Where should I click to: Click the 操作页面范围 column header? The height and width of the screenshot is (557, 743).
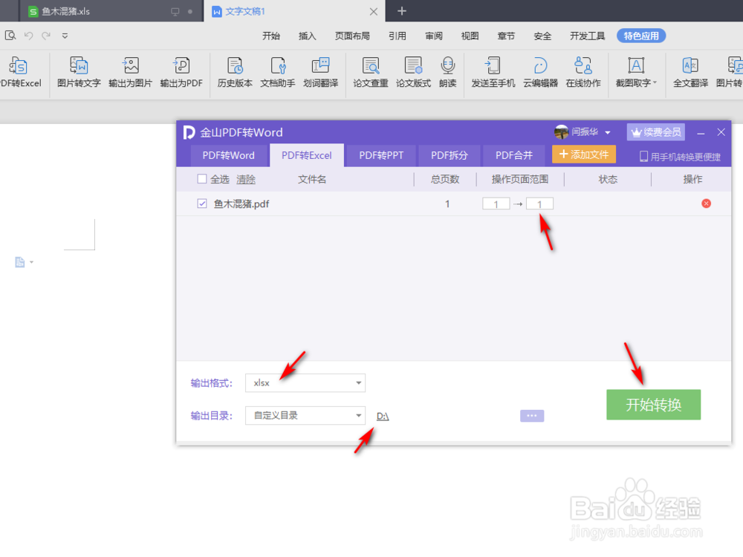[520, 179]
